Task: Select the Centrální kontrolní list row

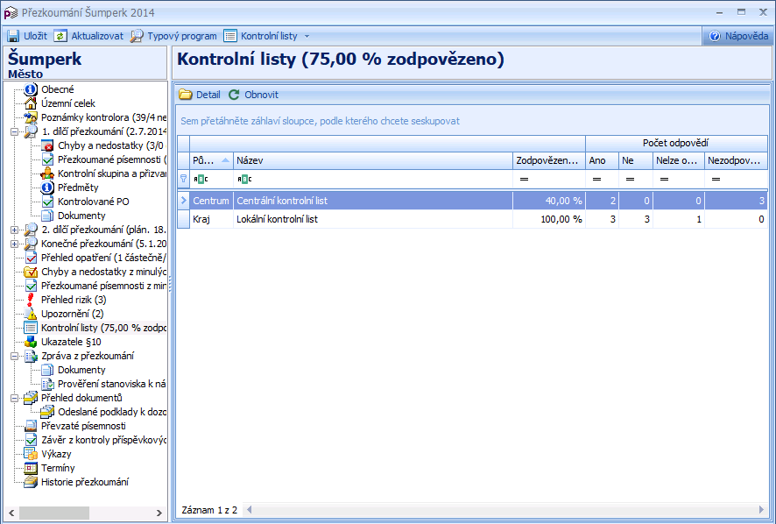Action: pyautogui.click(x=473, y=201)
